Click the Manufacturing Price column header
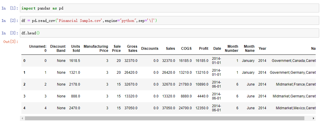Viewport: 321px width, 122px height. point(96,49)
